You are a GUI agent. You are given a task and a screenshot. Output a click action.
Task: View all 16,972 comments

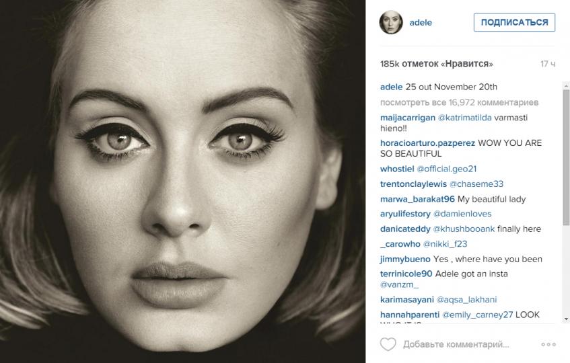pos(459,103)
